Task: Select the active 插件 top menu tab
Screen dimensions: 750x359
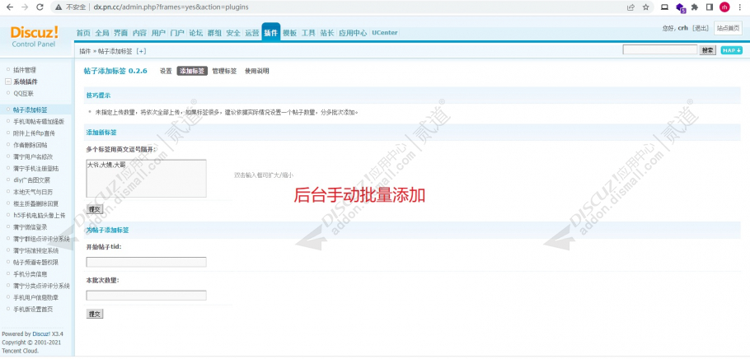Action: point(270,32)
